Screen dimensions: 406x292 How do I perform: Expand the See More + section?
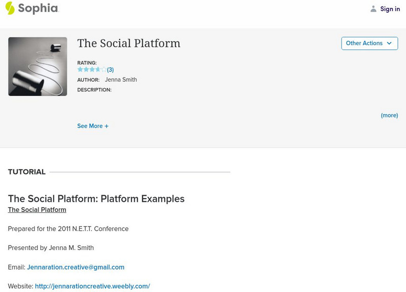93,126
